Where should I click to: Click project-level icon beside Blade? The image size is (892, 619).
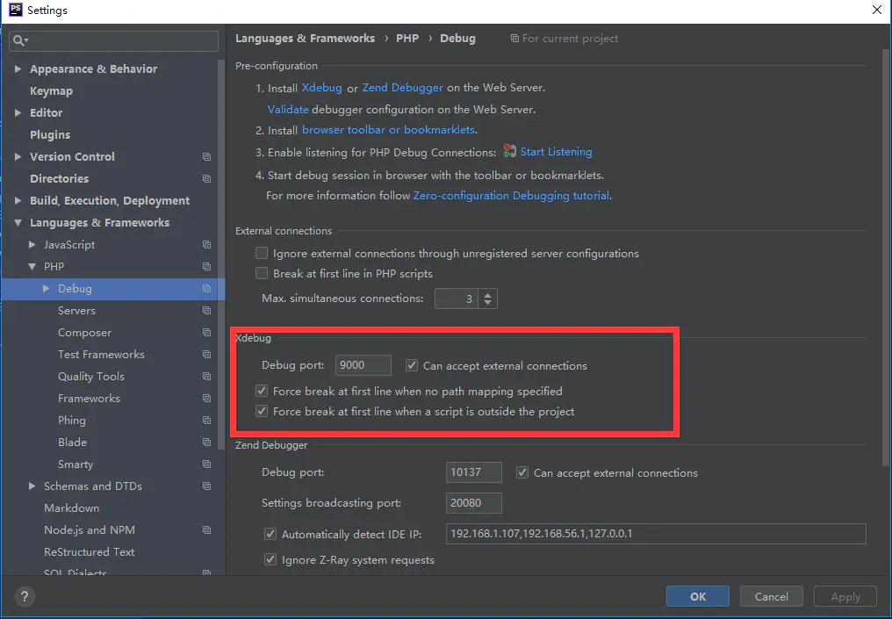(x=206, y=442)
